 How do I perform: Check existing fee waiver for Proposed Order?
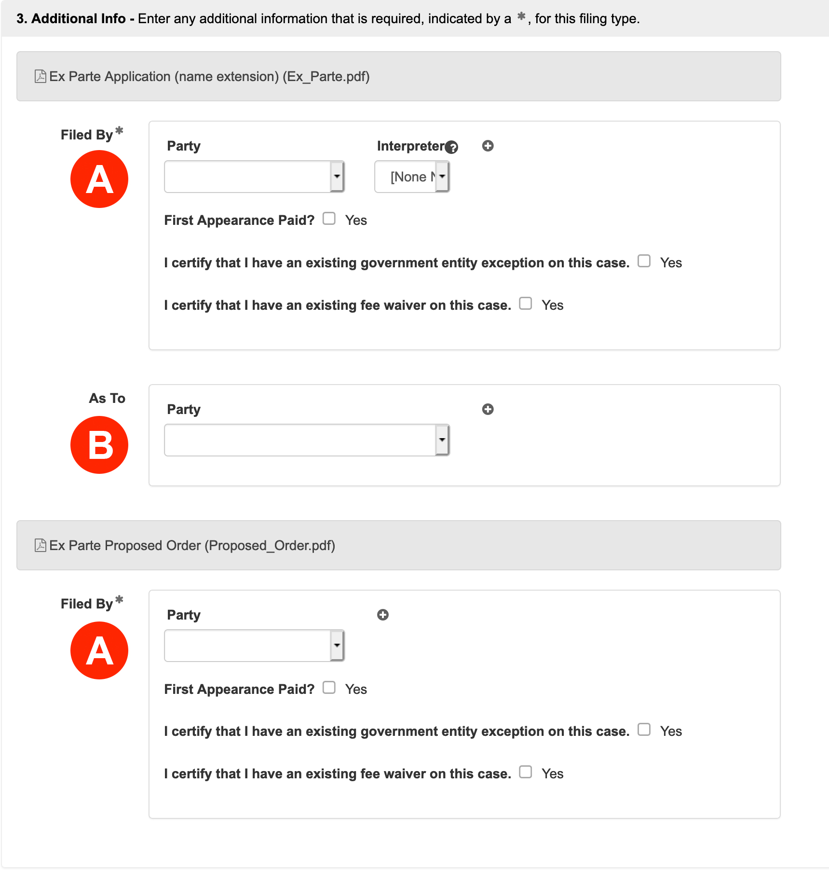pyautogui.click(x=526, y=772)
